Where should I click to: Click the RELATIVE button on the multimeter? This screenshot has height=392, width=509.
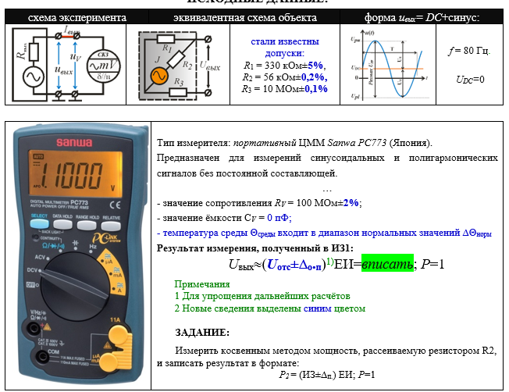[x=111, y=226]
